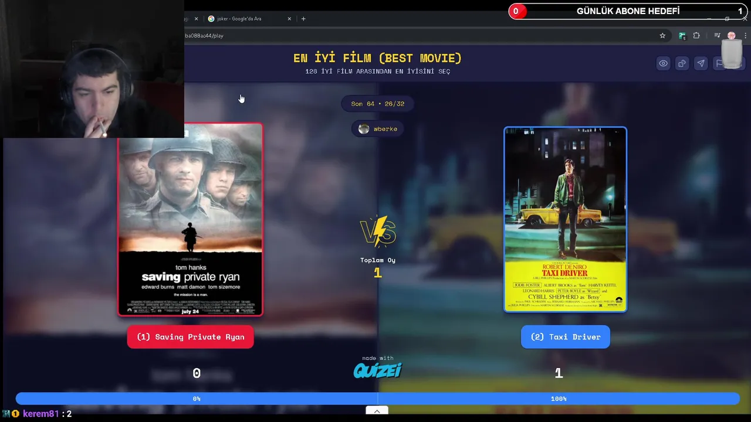Close the partly hidden tab left of the joker tab

coord(196,19)
